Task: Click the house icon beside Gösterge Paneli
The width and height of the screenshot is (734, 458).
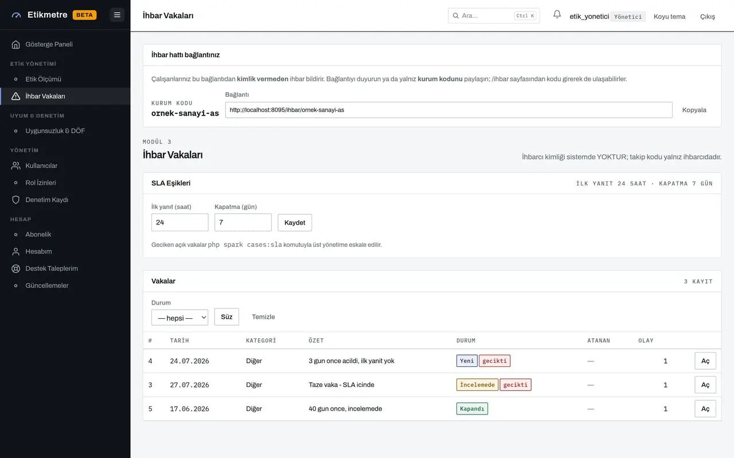Action: click(x=16, y=44)
